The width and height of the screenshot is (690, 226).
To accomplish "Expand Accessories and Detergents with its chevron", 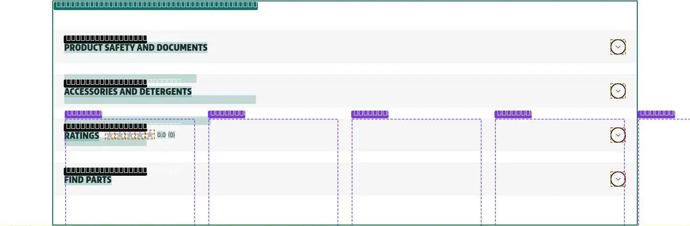I will 618,91.
